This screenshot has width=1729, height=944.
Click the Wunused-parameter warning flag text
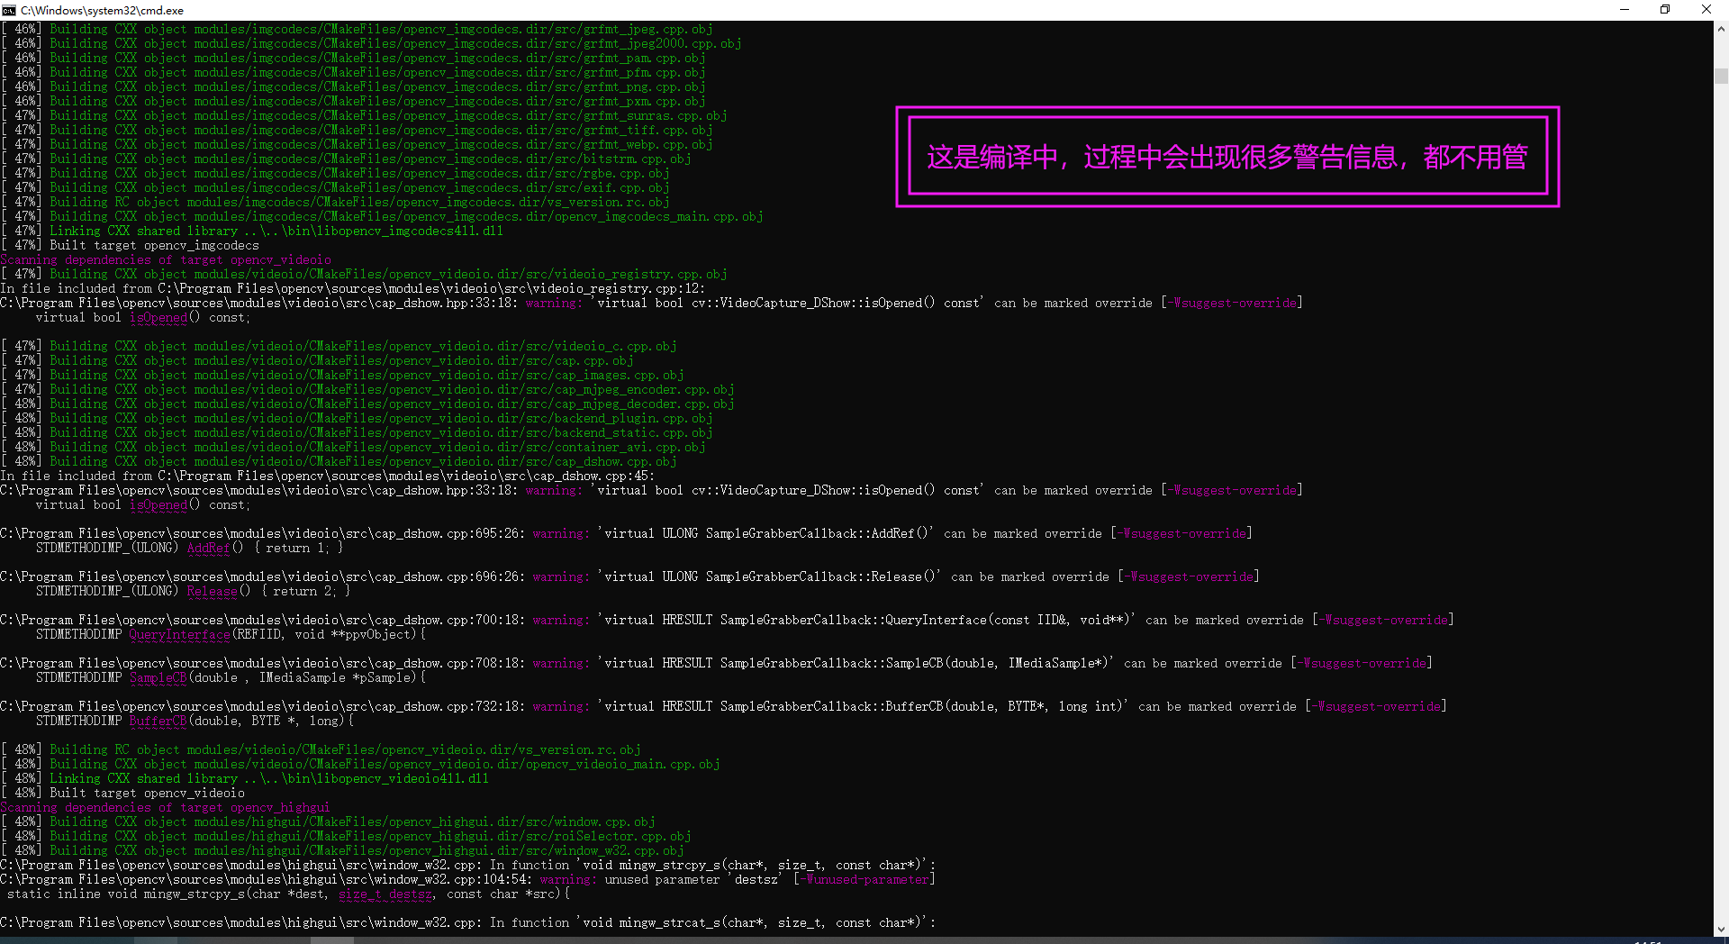pyautogui.click(x=863, y=879)
